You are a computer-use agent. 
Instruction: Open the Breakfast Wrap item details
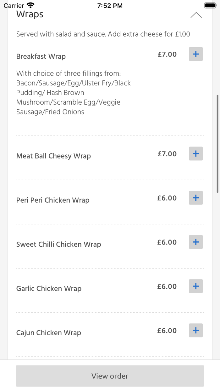[41, 56]
